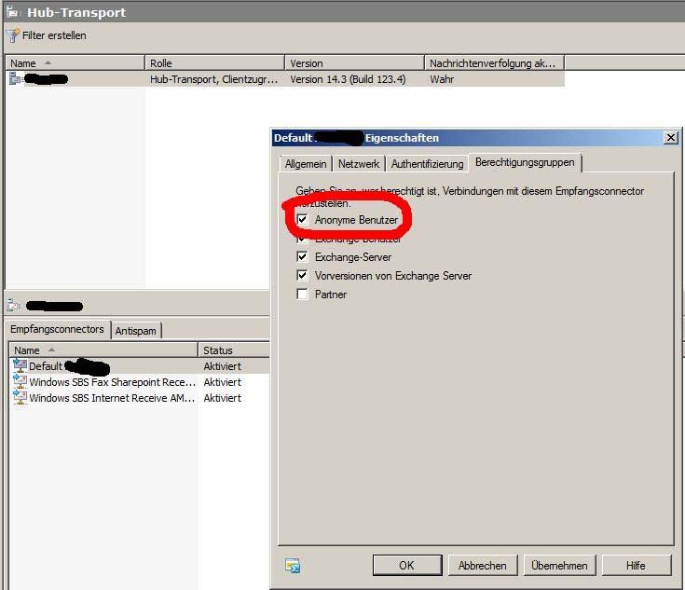
Task: Sort by the Nachrichtenverfolgung column header
Action: tap(495, 63)
